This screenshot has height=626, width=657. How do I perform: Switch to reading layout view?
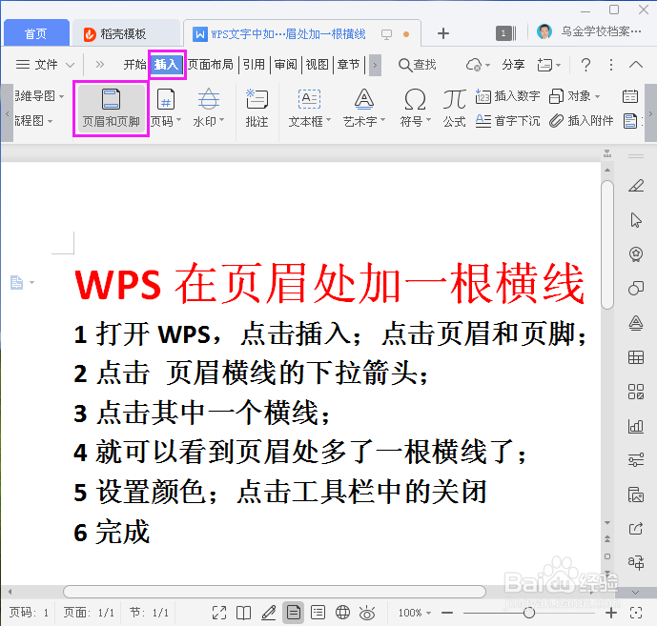tap(243, 613)
